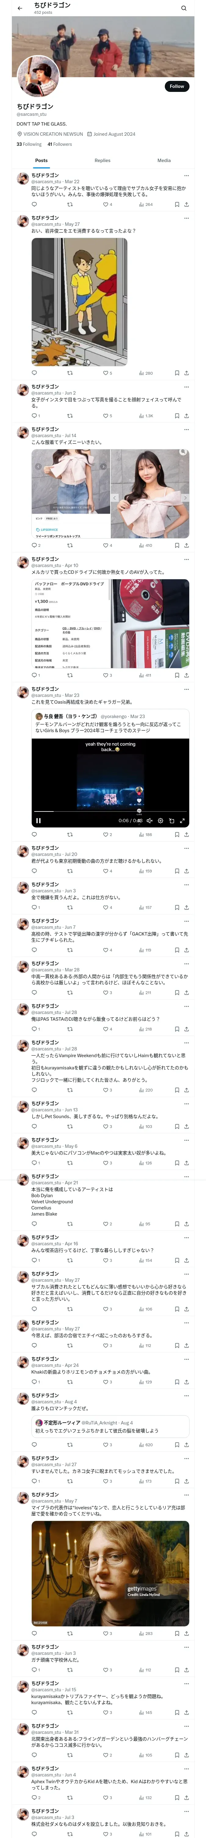Share the Jun 2 Instagram post
Viewport: 206px width, 1838px height.
tap(187, 415)
